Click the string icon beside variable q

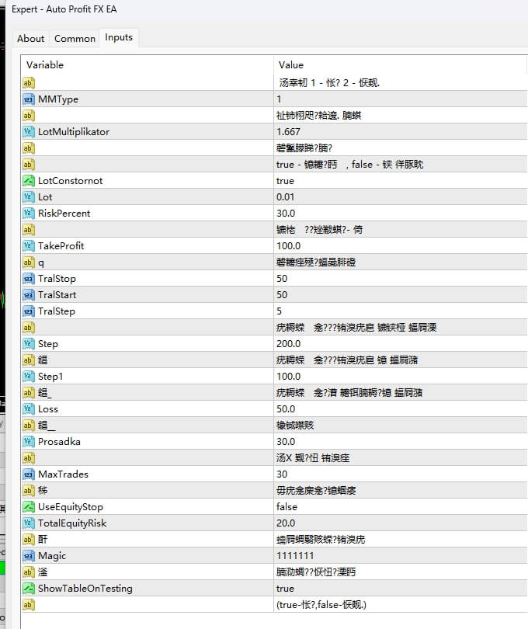coord(29,262)
